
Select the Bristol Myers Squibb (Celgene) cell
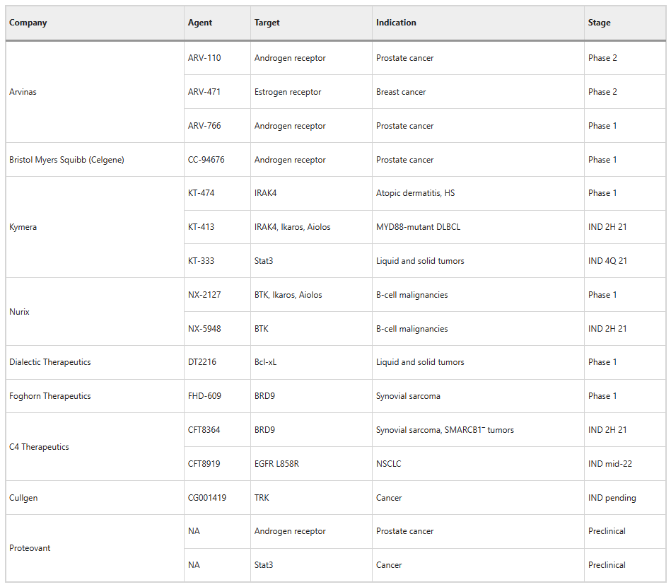tap(66, 160)
